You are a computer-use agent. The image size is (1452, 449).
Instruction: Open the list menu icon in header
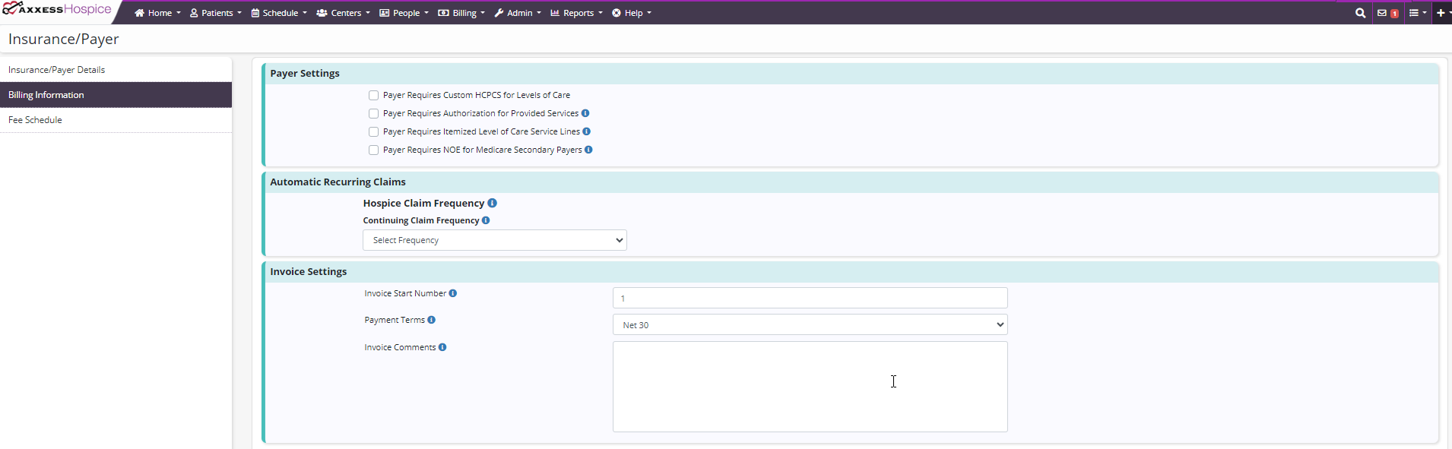coord(1415,13)
